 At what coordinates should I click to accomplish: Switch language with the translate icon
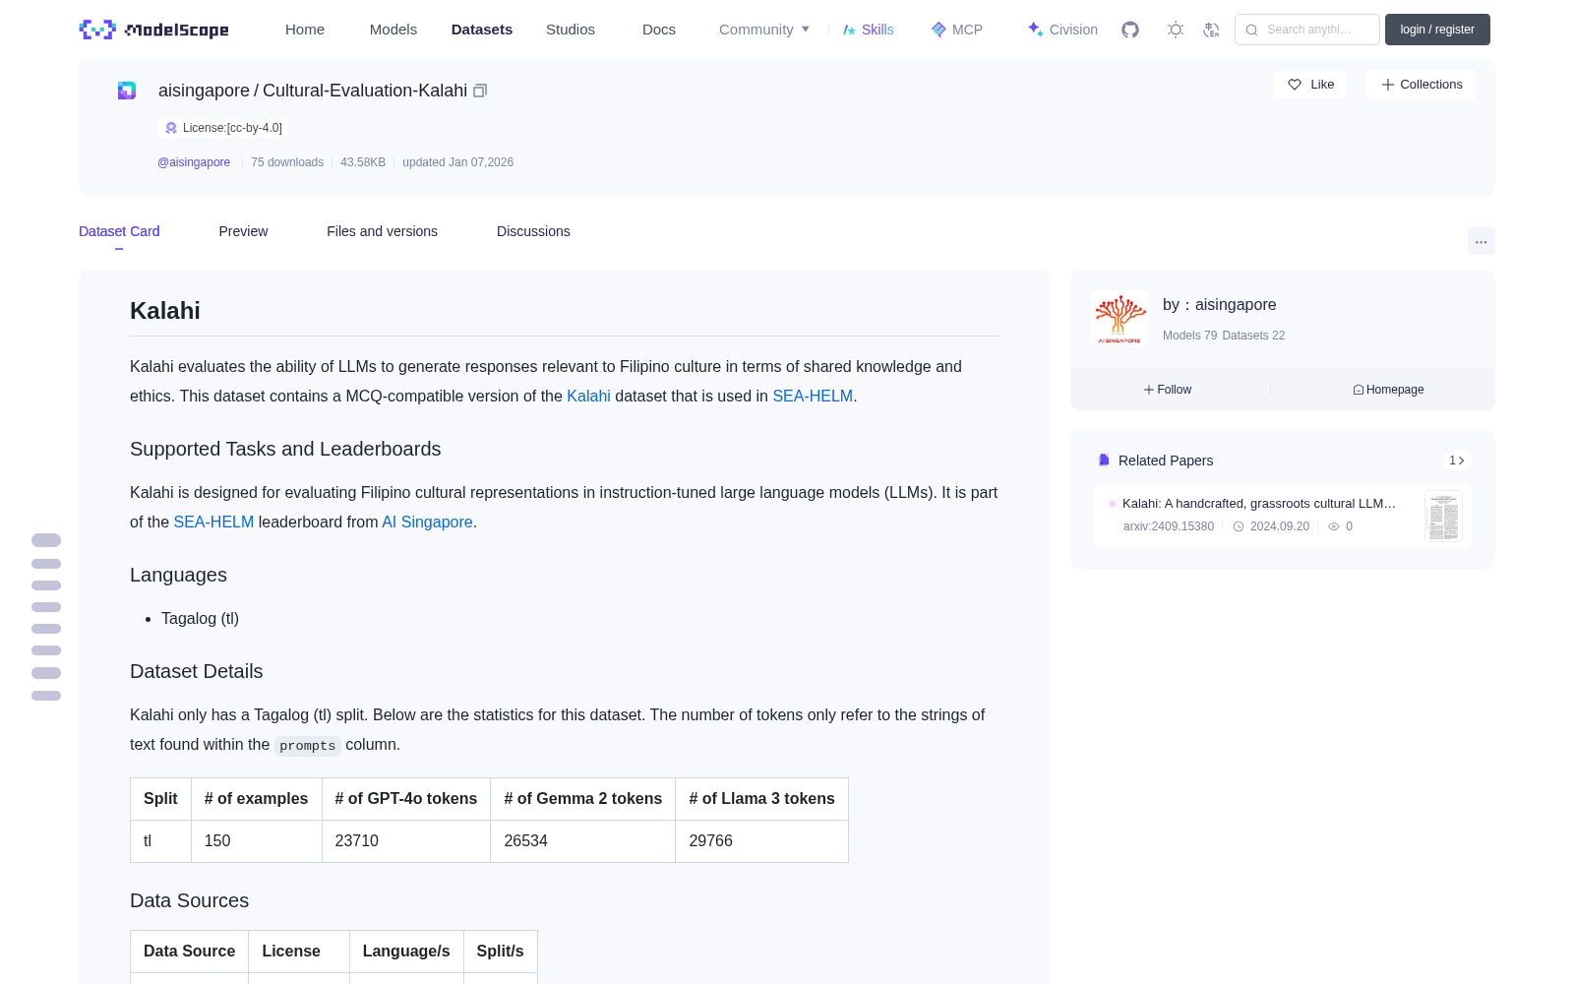pyautogui.click(x=1212, y=30)
